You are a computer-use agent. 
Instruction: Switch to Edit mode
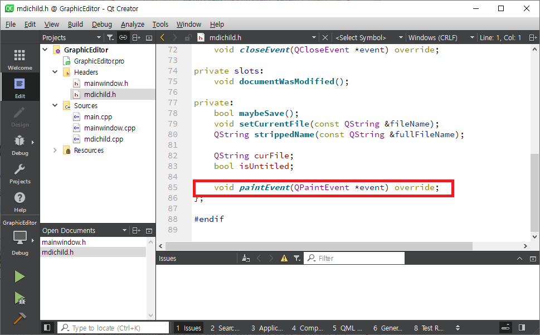pos(20,88)
